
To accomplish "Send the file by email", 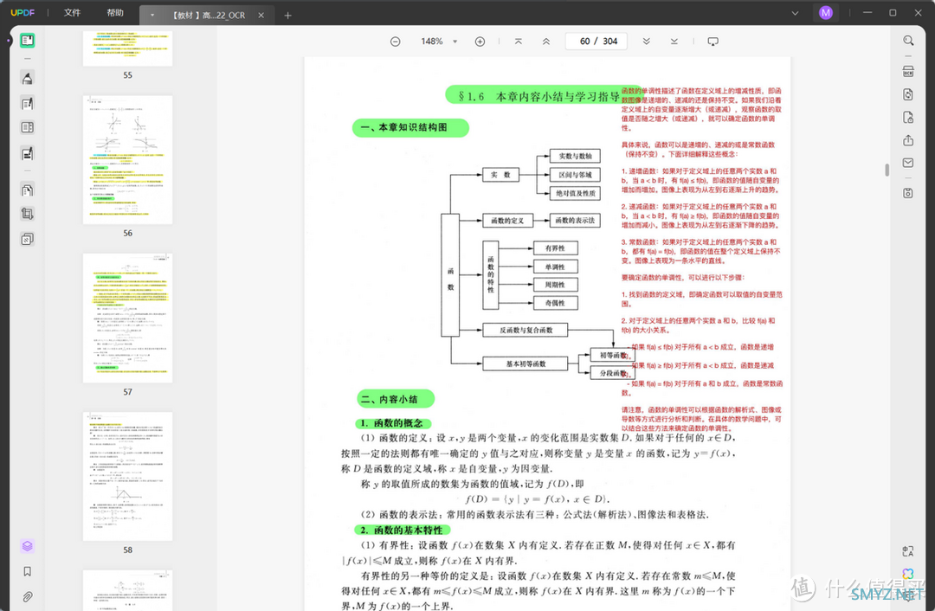I will coord(908,163).
